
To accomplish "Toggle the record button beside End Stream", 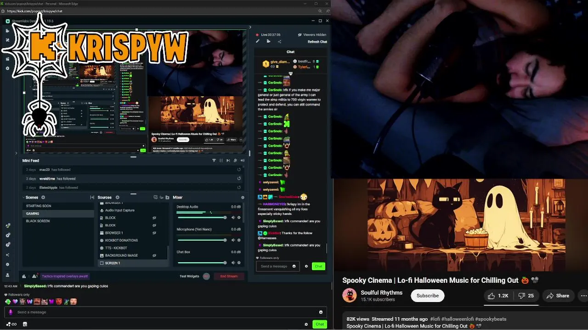I will pos(206,276).
